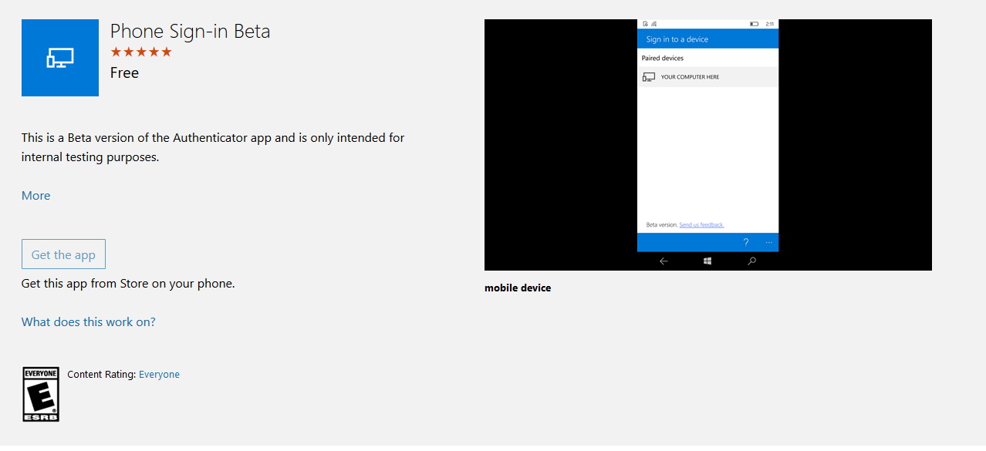Viewport: 986px width, 451px height.
Task: Click the Phone Sign-in Beta title
Action: click(191, 32)
